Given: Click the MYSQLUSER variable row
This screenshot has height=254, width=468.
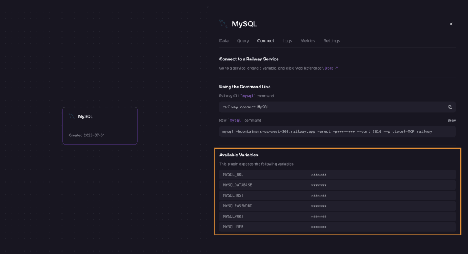Looking at the screenshot, I should coord(338,227).
